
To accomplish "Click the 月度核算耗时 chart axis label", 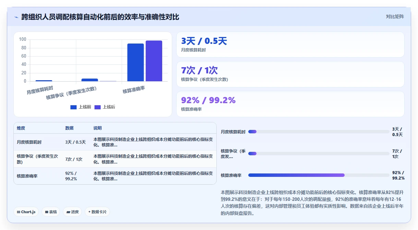I will tap(40, 90).
